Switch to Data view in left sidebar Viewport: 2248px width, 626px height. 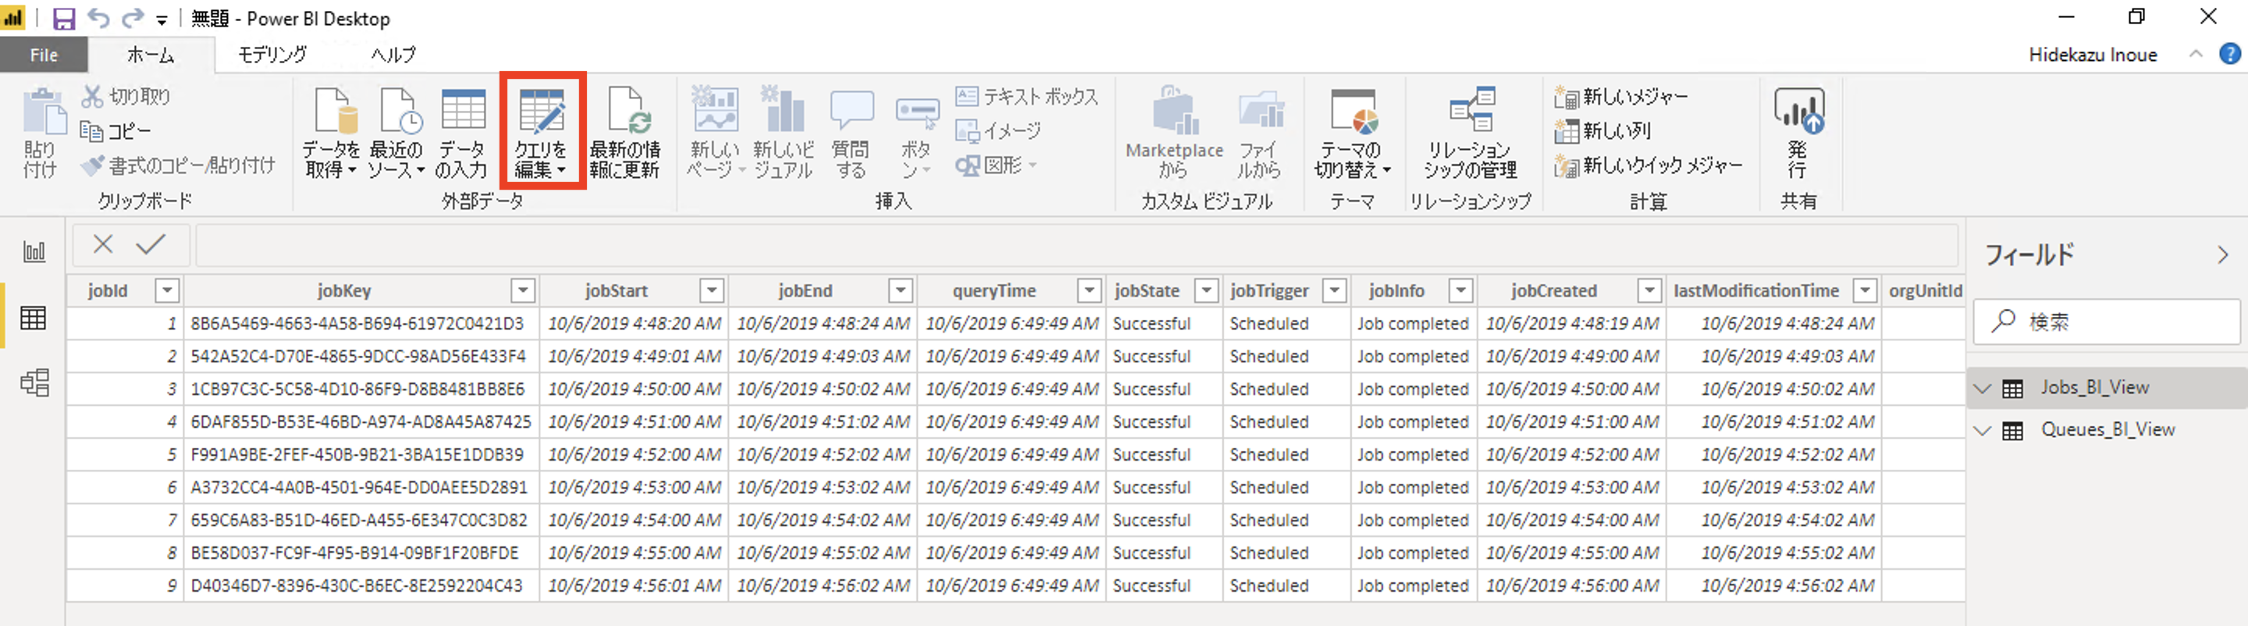click(33, 318)
